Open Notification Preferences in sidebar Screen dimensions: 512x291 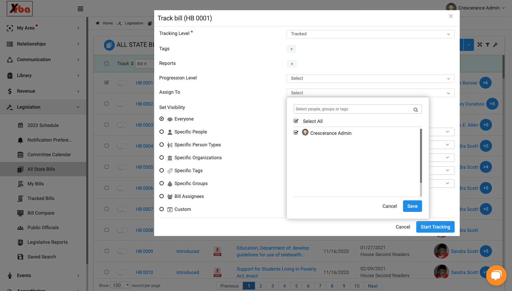pyautogui.click(x=50, y=140)
